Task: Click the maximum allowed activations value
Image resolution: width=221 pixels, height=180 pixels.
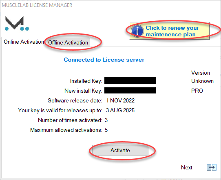Action: pos(106,130)
